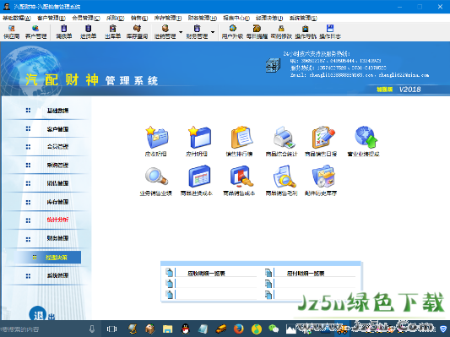Screen dimensions: 450x337
Task: Open Task View on the taskbar
Action: (111, 329)
